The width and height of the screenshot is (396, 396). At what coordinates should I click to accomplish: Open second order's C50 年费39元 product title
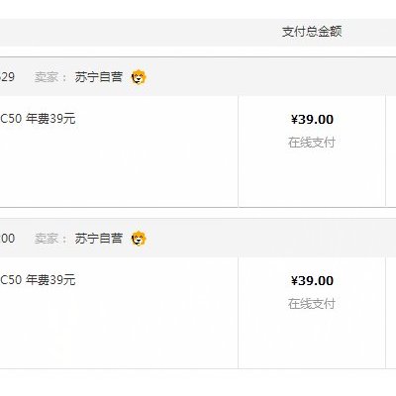click(x=38, y=280)
